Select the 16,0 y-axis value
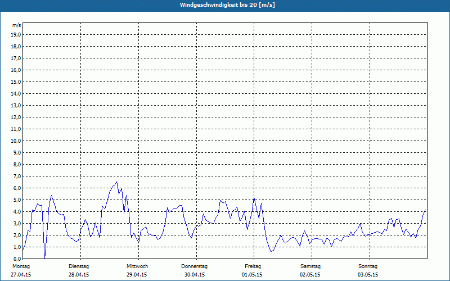This screenshot has height=281, width=450. coord(16,70)
